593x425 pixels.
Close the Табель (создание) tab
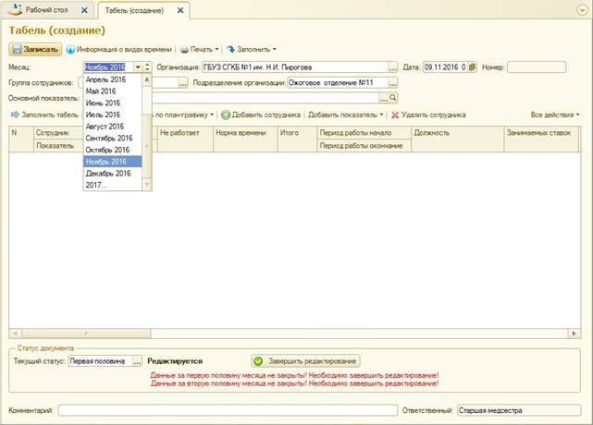[x=179, y=10]
